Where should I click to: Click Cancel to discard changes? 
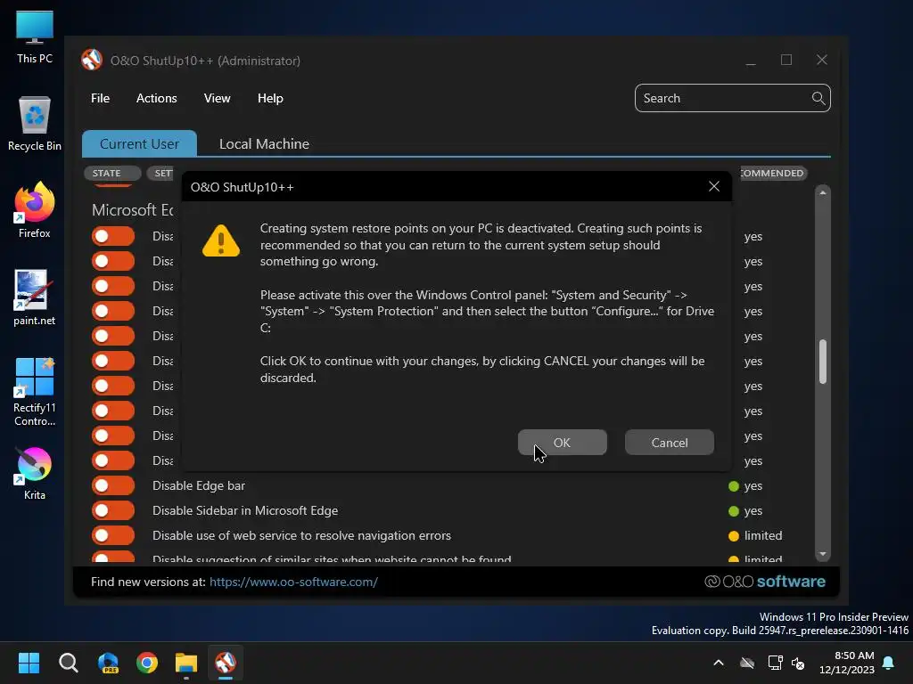coord(669,443)
